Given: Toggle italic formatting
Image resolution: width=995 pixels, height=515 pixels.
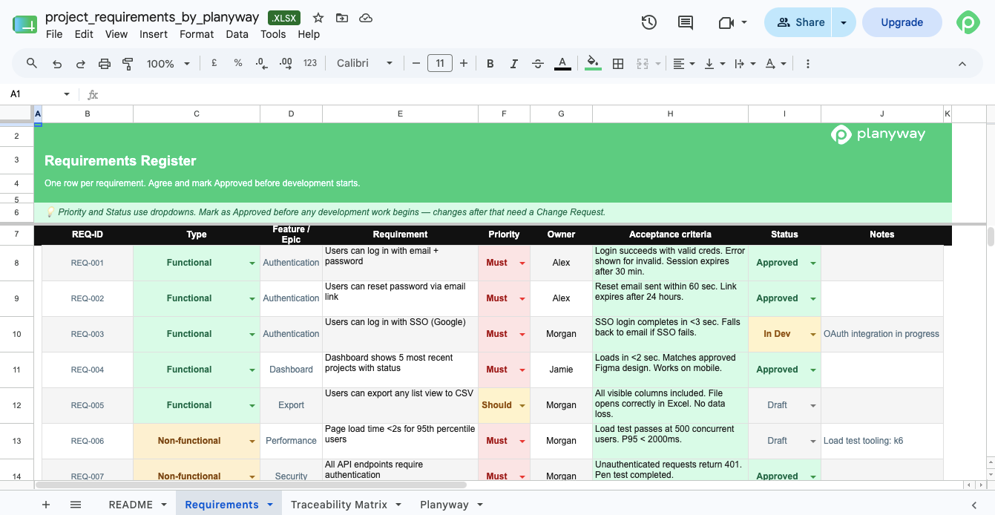Looking at the screenshot, I should pyautogui.click(x=514, y=64).
